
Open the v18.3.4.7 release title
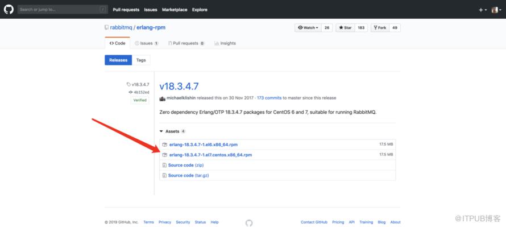point(179,86)
